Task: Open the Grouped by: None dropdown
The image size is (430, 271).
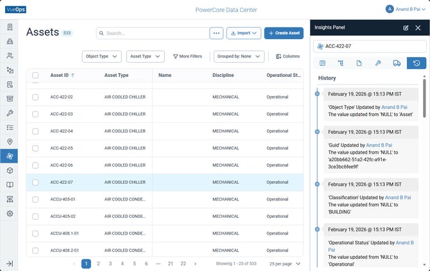Action: [x=239, y=56]
